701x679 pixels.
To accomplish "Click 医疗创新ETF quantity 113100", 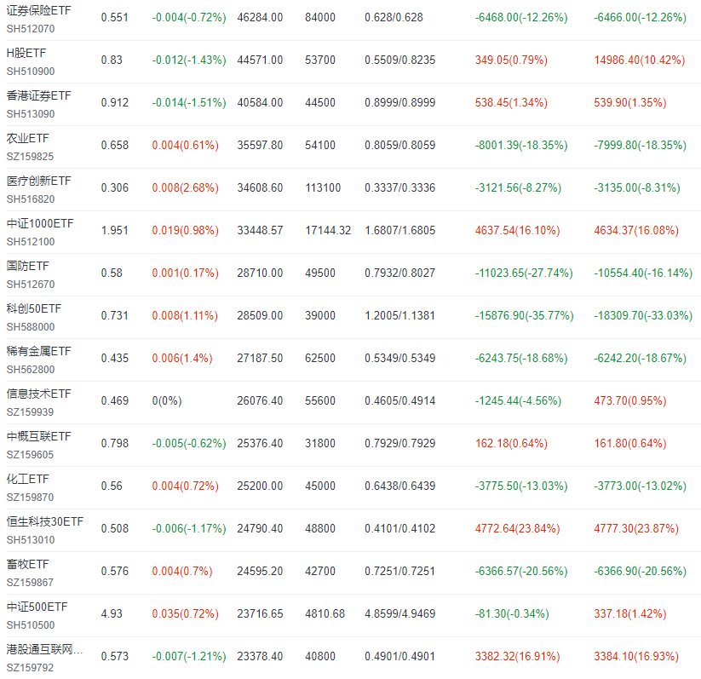I will coord(323,188).
